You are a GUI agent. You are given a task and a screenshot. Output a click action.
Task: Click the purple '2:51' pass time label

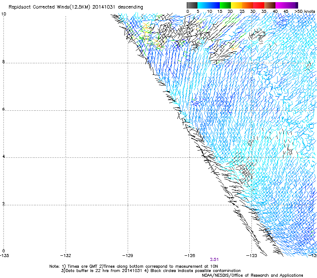tap(214, 260)
